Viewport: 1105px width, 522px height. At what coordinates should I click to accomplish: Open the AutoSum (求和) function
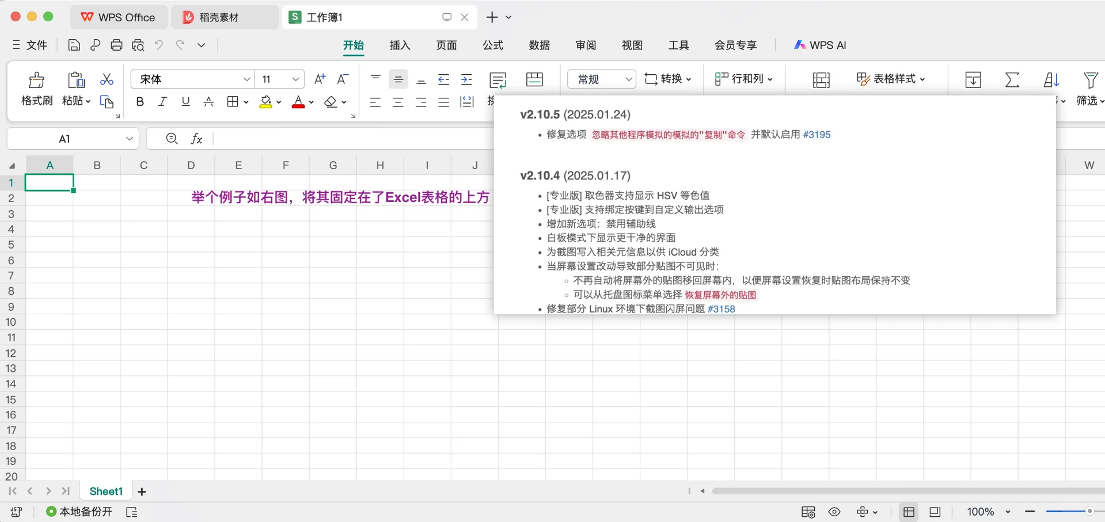pos(1012,79)
